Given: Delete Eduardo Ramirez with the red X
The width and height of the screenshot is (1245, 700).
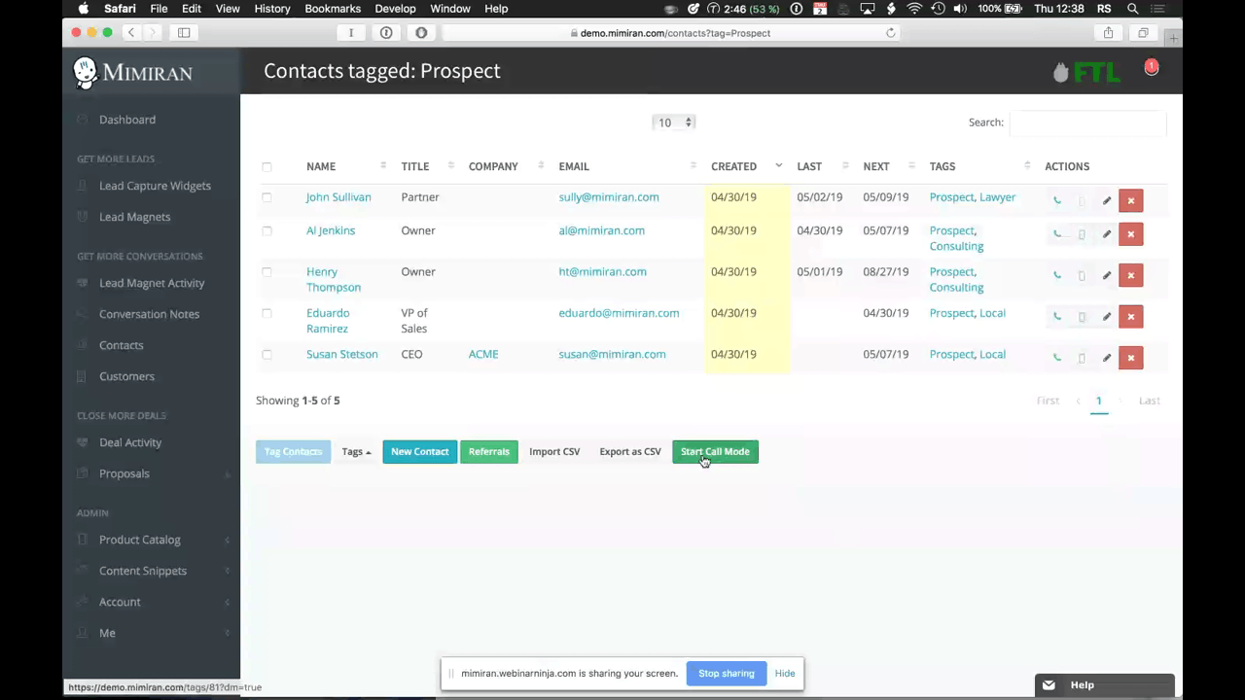Looking at the screenshot, I should pos(1130,317).
